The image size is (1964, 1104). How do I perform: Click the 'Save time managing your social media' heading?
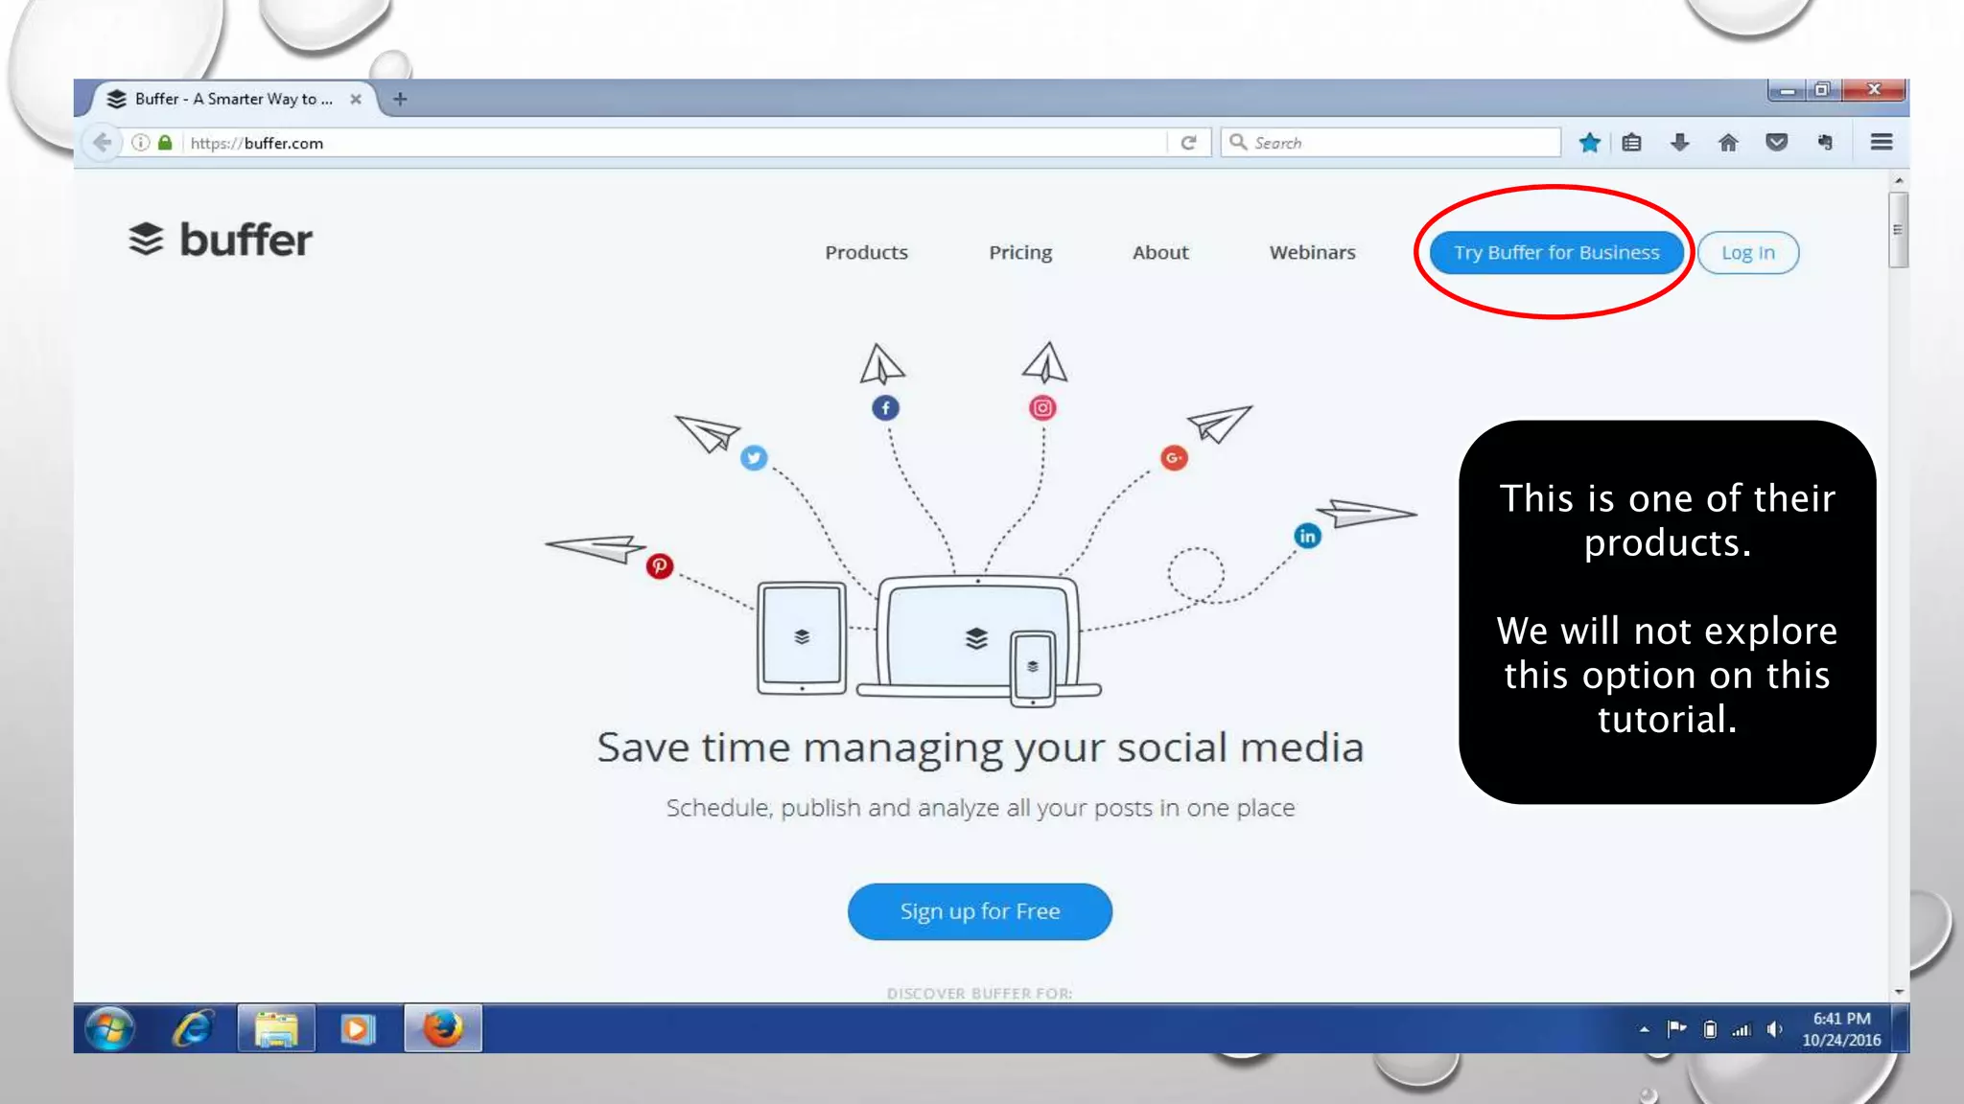coord(980,748)
